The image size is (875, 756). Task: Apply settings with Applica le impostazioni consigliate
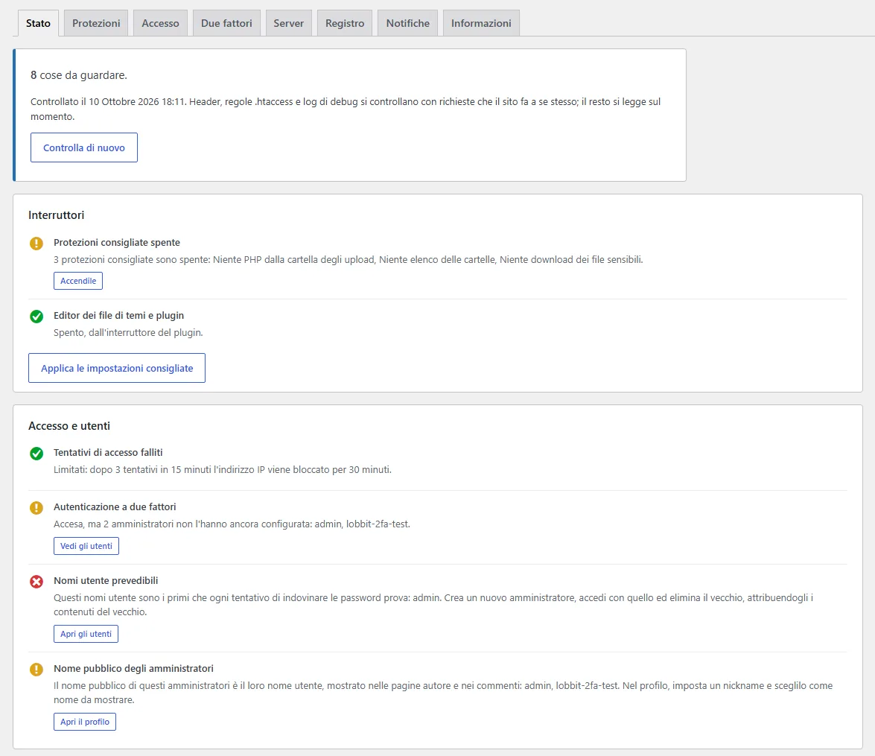117,368
